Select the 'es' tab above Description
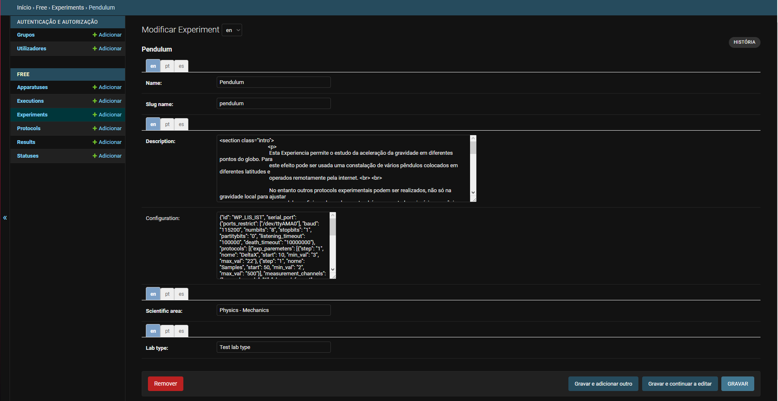 tap(181, 124)
